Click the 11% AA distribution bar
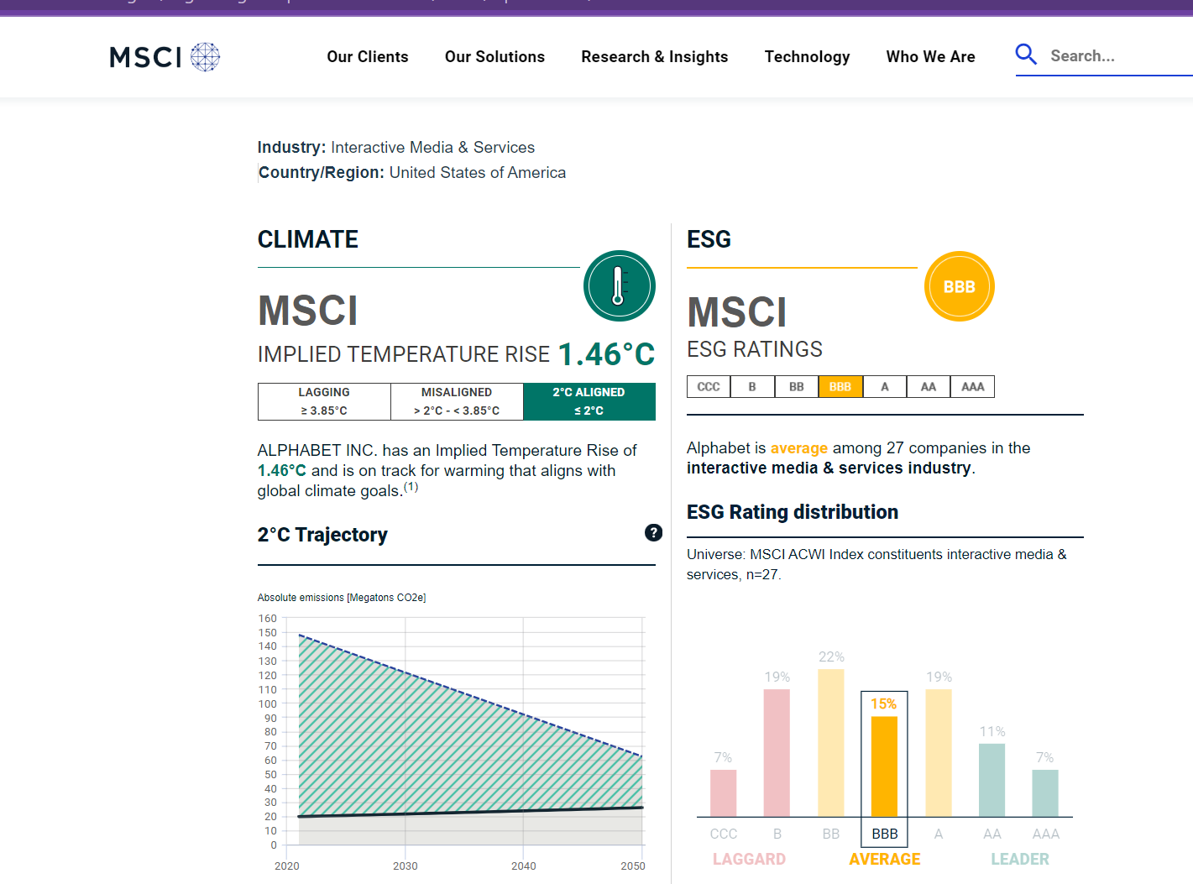 click(x=992, y=780)
